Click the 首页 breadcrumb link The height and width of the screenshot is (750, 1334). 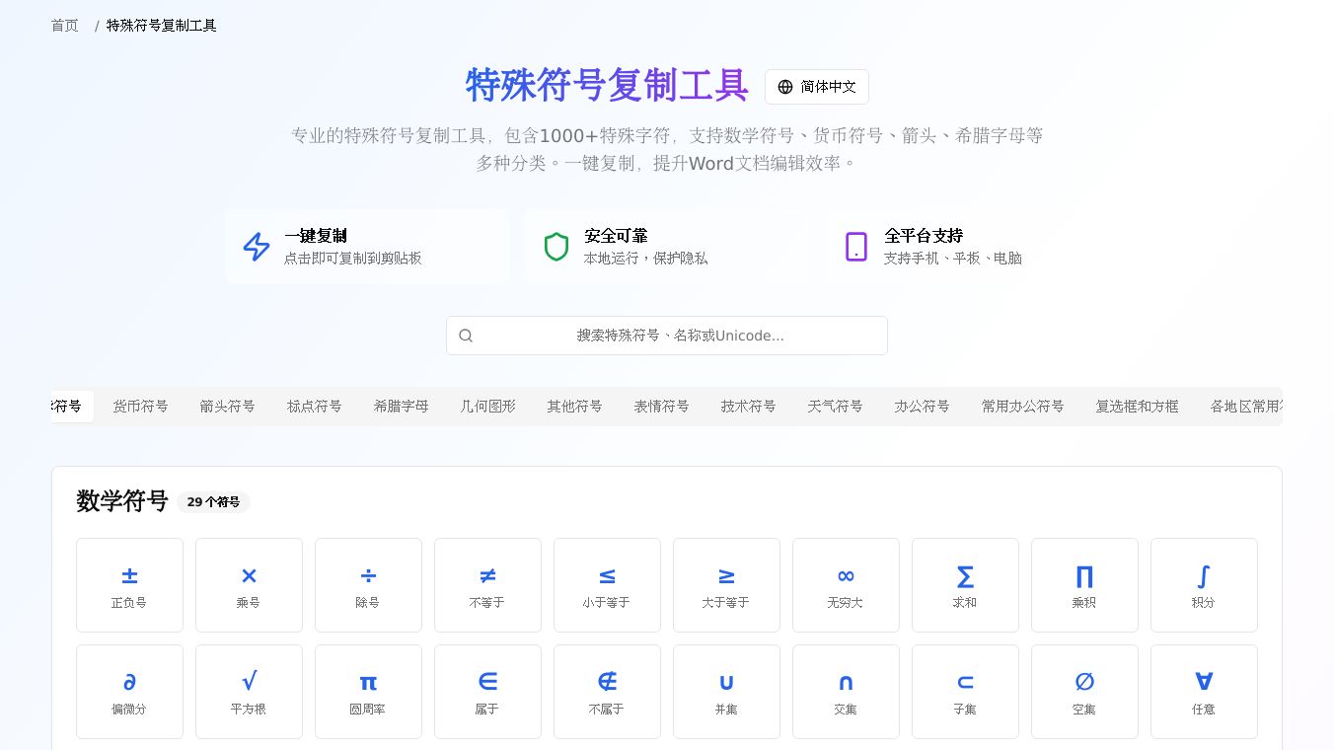coord(65,26)
